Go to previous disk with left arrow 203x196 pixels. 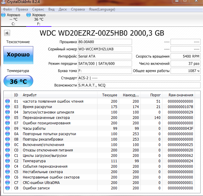[x=7, y=33]
